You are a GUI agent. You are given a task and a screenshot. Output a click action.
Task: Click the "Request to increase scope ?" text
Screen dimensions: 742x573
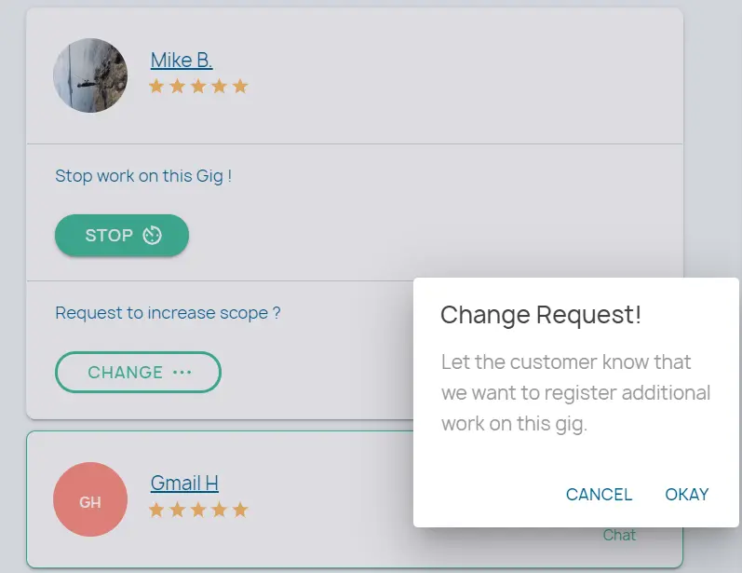tap(168, 313)
